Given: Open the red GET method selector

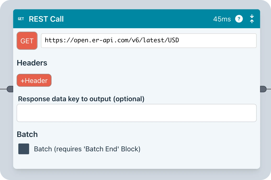Looking at the screenshot, I should (x=27, y=41).
